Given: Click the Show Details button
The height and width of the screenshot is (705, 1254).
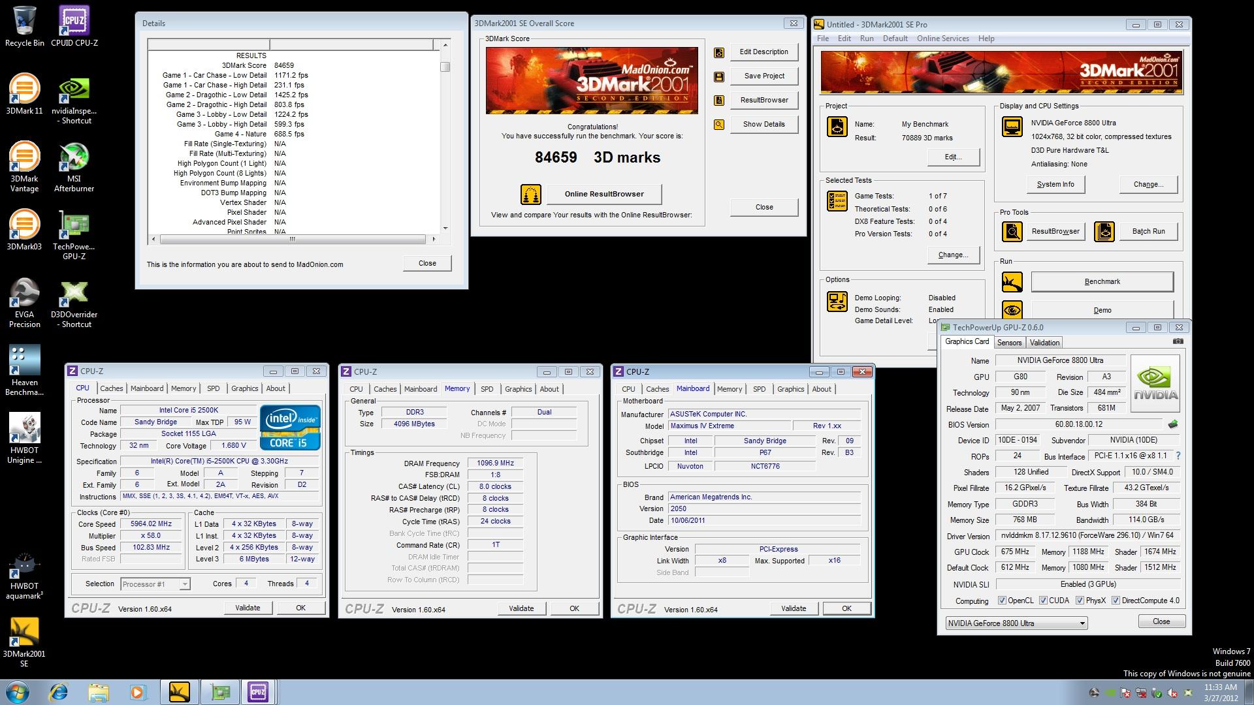Looking at the screenshot, I should coord(764,125).
